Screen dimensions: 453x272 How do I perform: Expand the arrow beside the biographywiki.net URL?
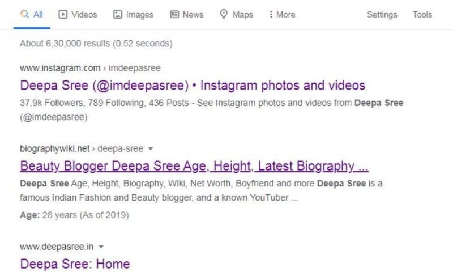(x=151, y=149)
